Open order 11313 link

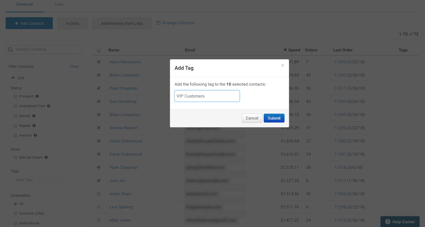click(x=340, y=220)
